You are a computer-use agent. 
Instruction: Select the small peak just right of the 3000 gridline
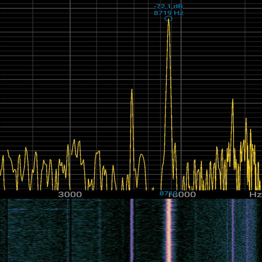pyautogui.click(x=75, y=141)
